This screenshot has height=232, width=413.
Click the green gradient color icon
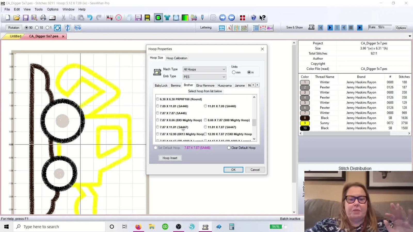coord(185,18)
